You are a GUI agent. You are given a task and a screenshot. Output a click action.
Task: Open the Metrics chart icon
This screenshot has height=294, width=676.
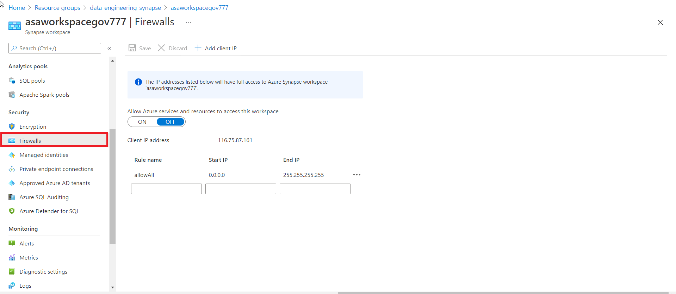pyautogui.click(x=12, y=257)
